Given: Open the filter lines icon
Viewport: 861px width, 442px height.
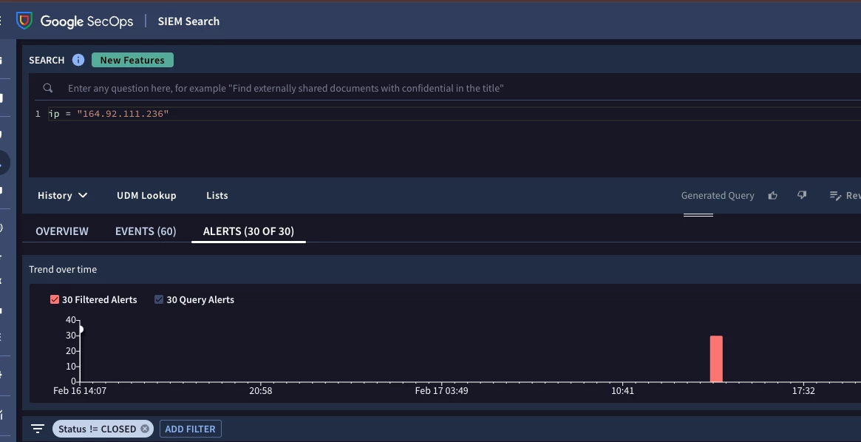Looking at the screenshot, I should (x=38, y=428).
